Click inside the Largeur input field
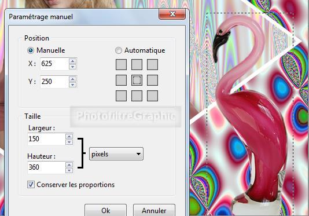The width and height of the screenshot is (309, 216). [46, 139]
